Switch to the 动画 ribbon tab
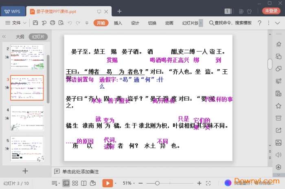The height and width of the screenshot is (189, 285). click(x=169, y=23)
